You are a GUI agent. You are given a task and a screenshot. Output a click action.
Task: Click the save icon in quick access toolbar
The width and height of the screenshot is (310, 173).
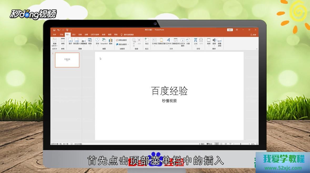click(54, 30)
